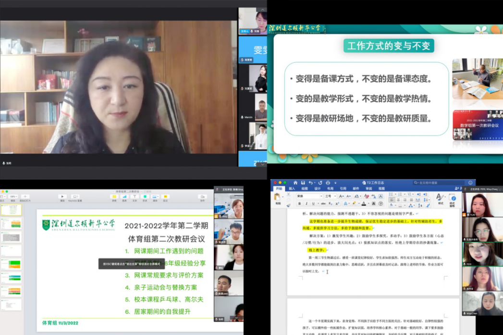Toggle Italic formatting in Word
The image size is (503, 335).
click(307, 203)
